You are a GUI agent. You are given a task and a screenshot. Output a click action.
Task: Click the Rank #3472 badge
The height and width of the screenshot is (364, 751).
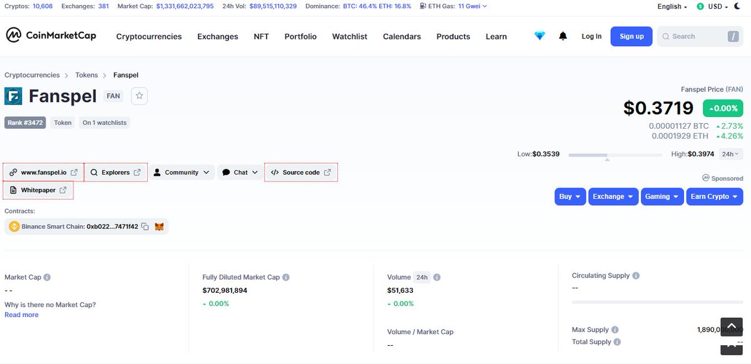tap(26, 123)
